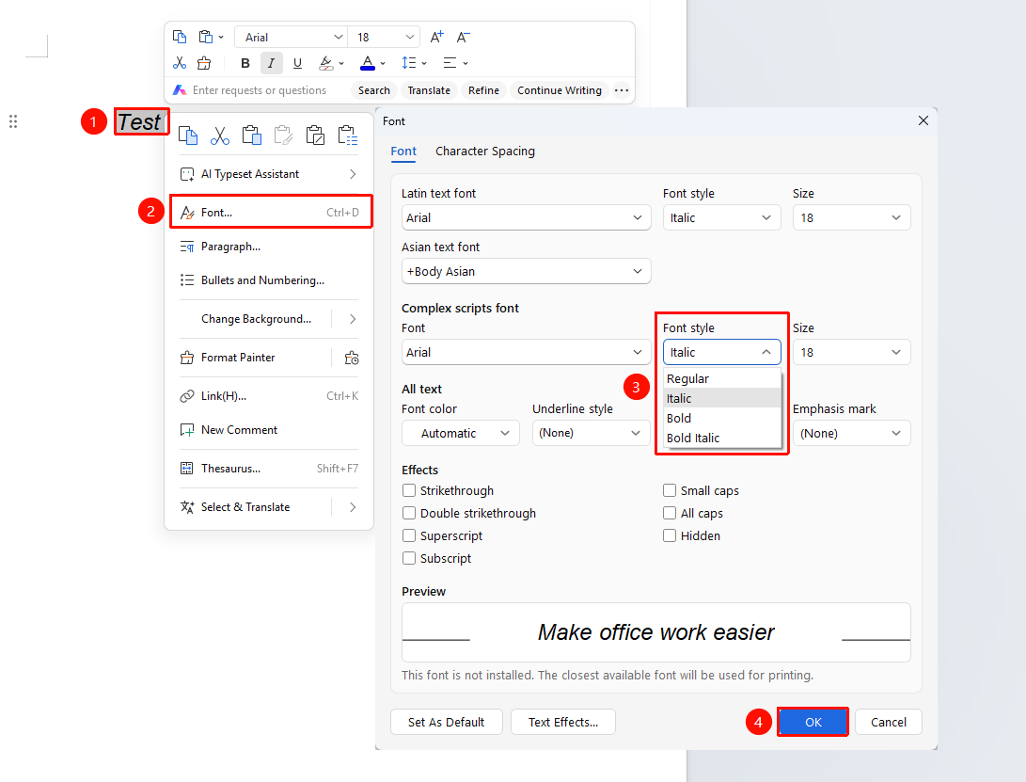The width and height of the screenshot is (1026, 782).
Task: Toggle Bold in the floating toolbar
Action: (245, 63)
